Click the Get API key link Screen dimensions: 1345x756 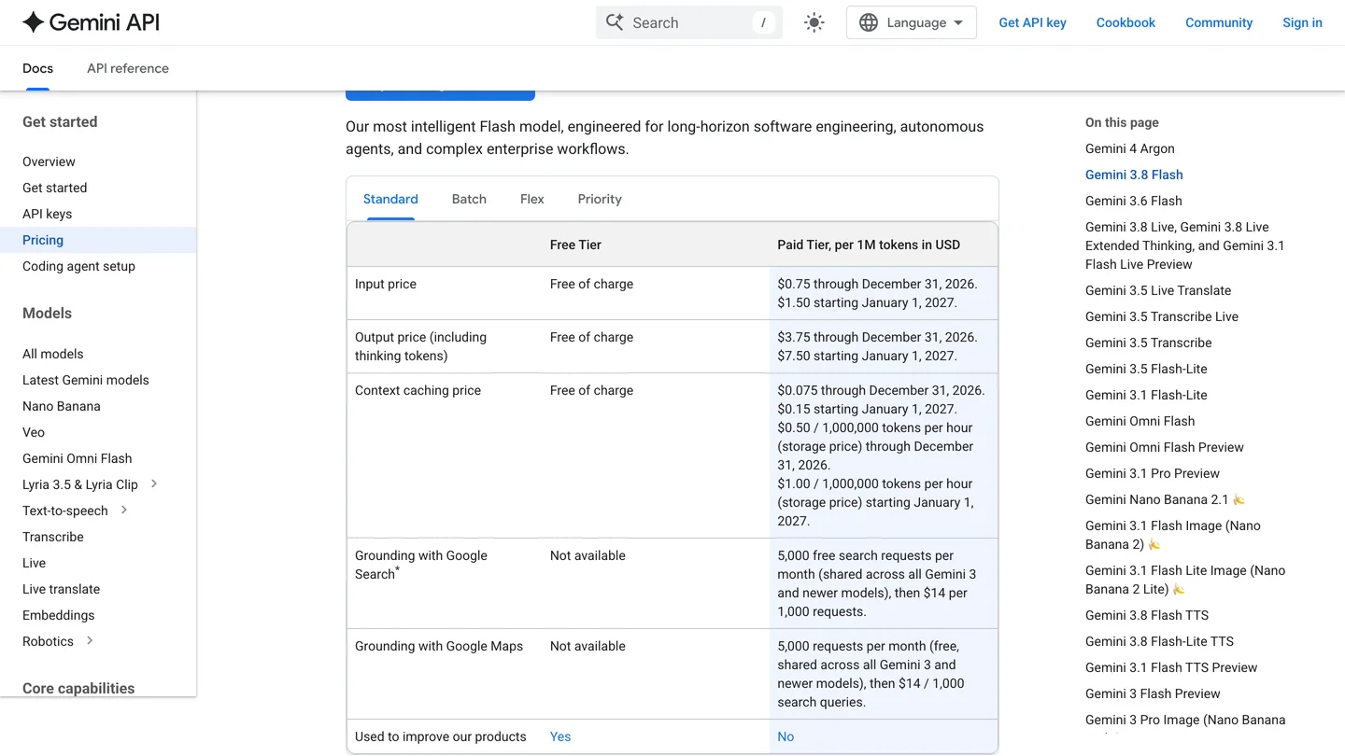(x=1032, y=22)
